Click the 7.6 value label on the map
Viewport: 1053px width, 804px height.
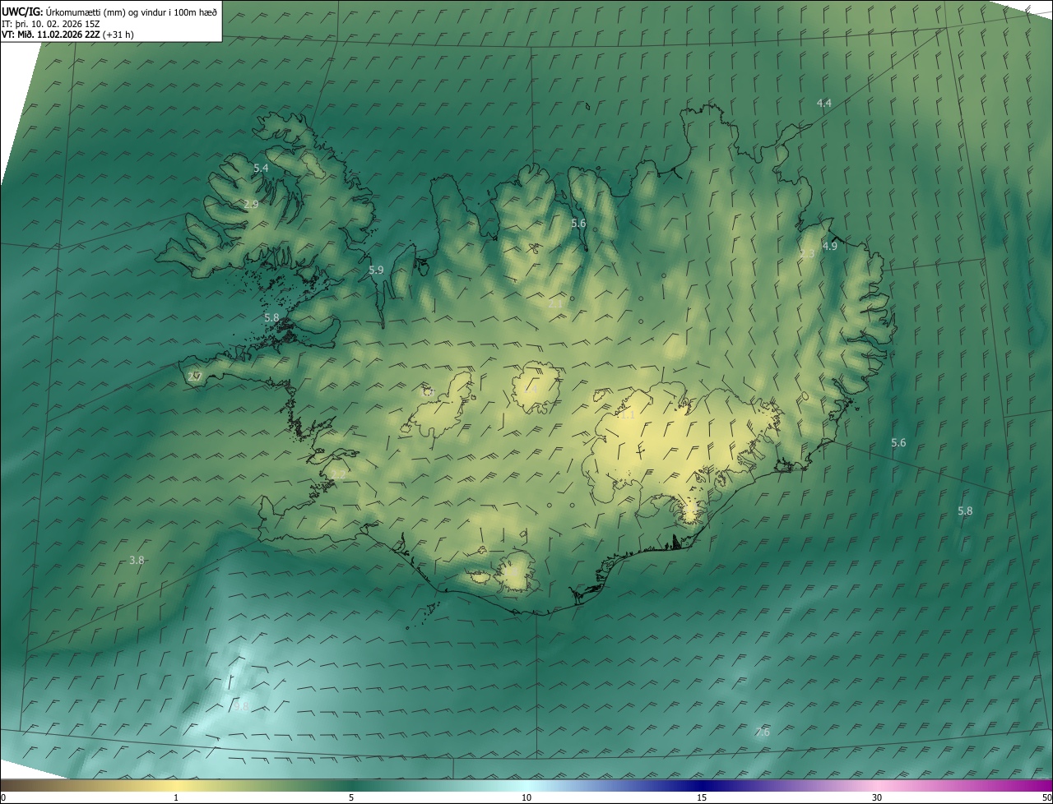coord(763,732)
